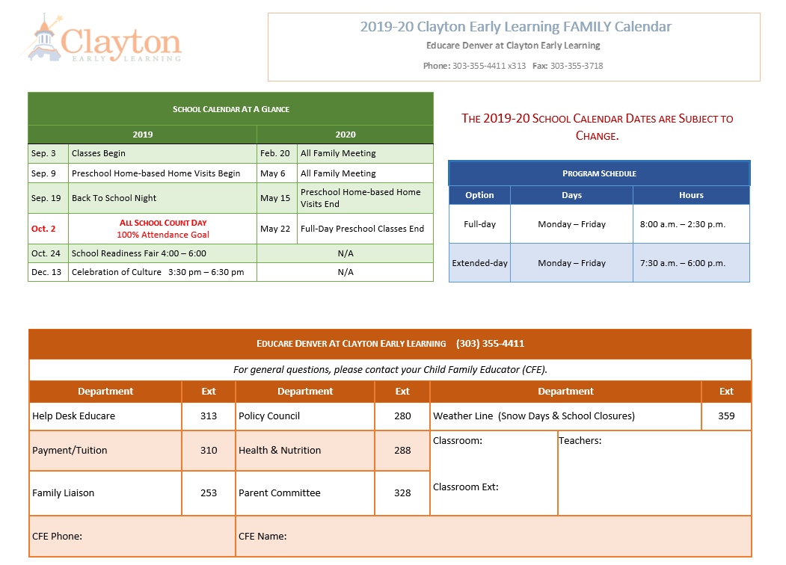Select extension 288 for Health & Nutrition

pos(402,451)
